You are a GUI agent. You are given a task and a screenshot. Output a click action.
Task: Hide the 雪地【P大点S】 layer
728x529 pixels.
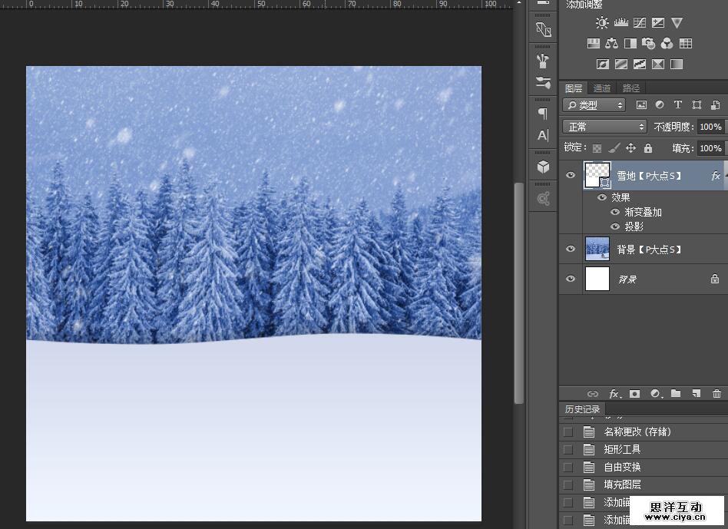tap(570, 176)
